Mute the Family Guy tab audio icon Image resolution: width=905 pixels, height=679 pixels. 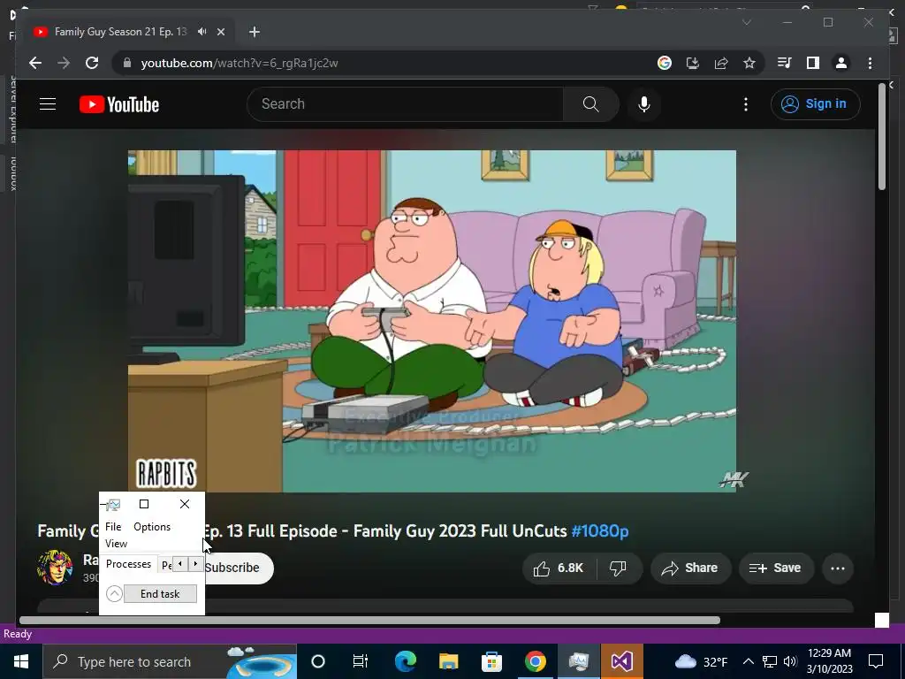pos(202,32)
